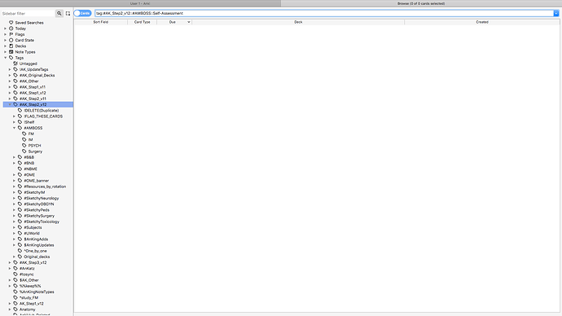
Task: Sort by the Due column header
Action: (x=174, y=22)
